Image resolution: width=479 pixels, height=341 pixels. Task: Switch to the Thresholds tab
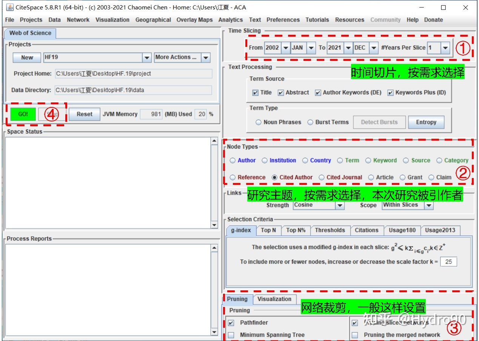click(x=330, y=230)
